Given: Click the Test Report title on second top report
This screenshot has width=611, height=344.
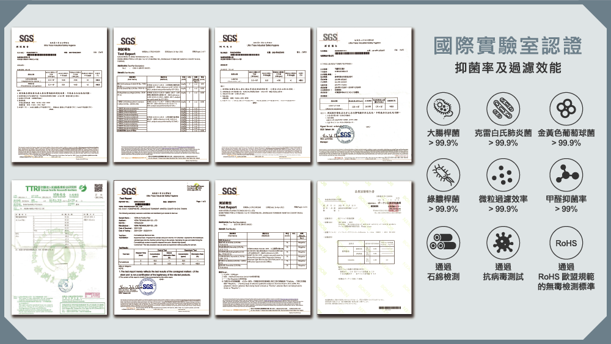Looking at the screenshot, I should [x=126, y=54].
